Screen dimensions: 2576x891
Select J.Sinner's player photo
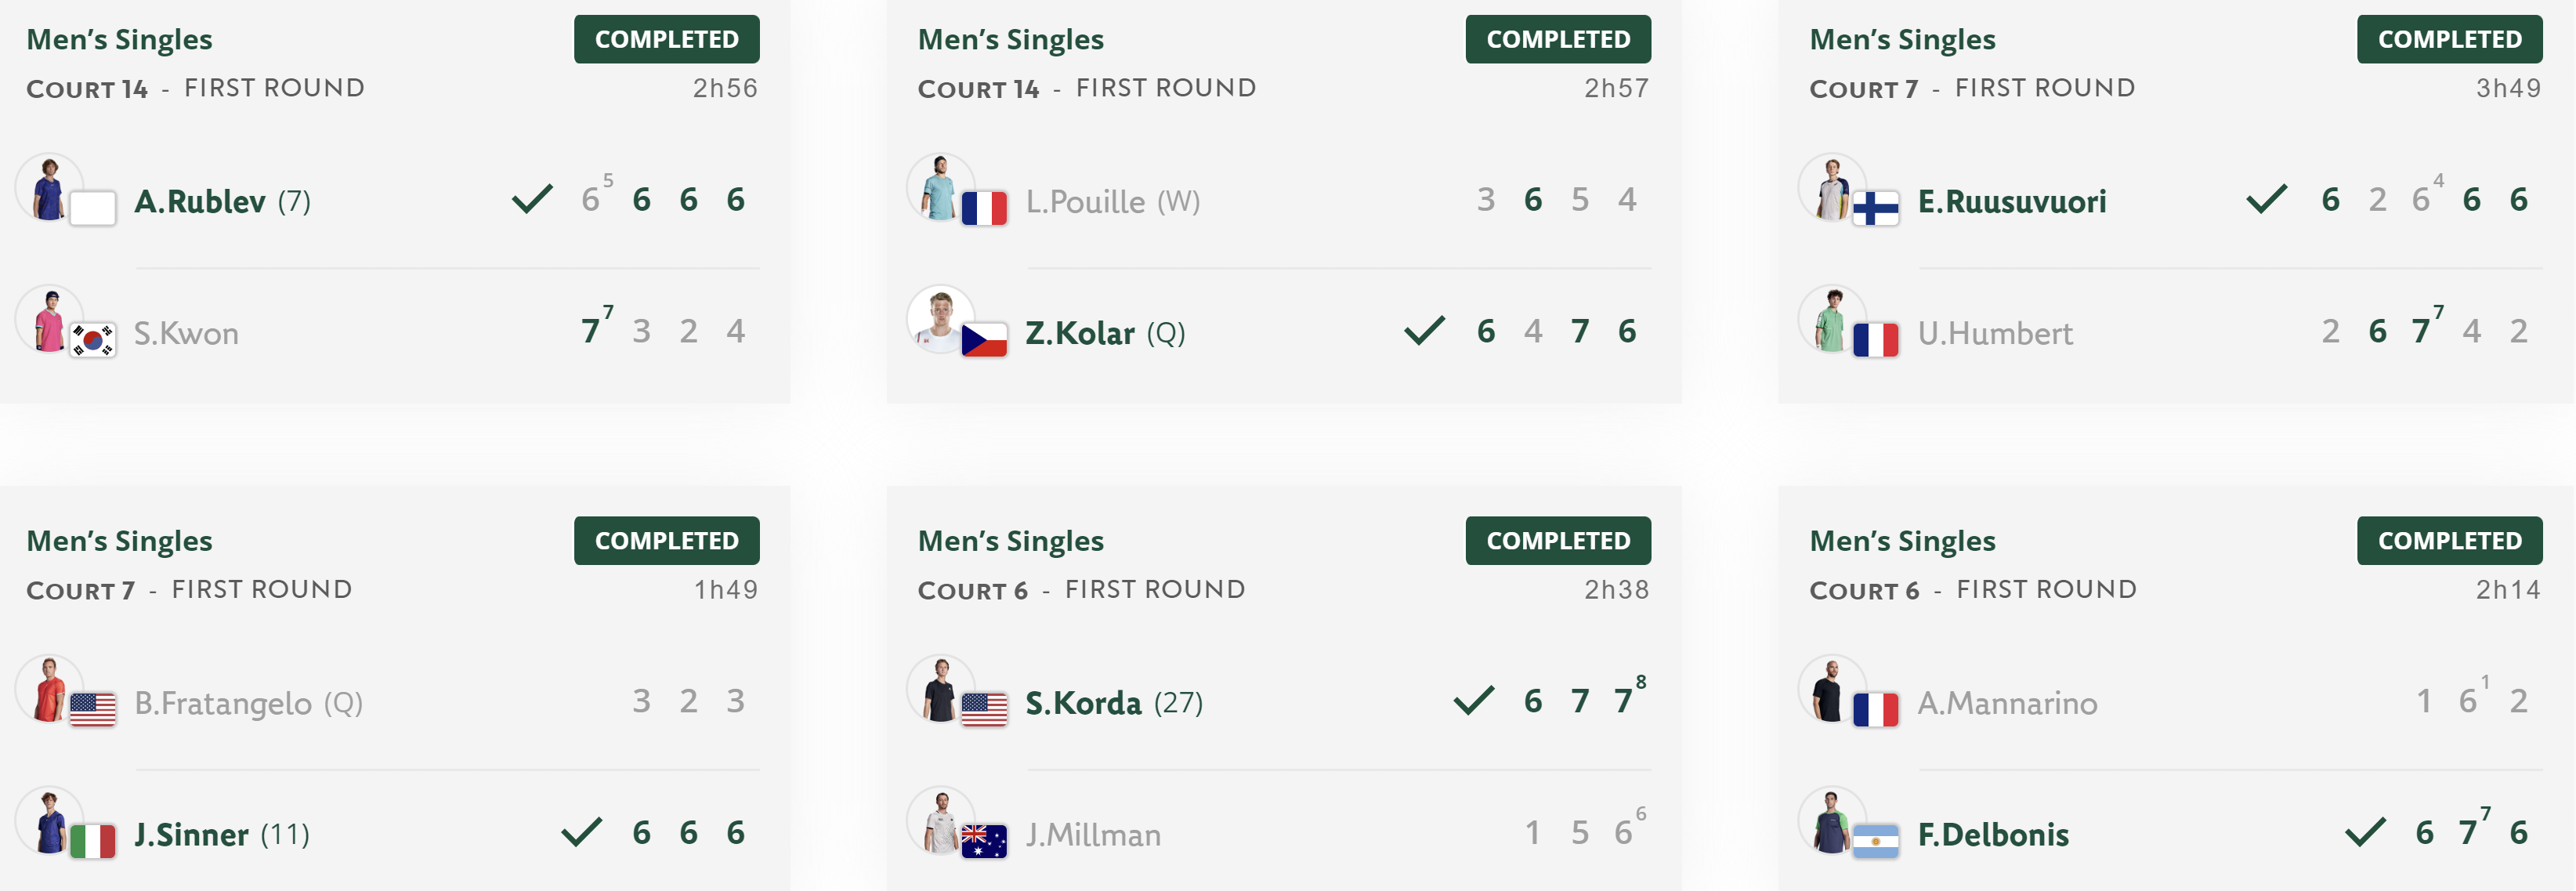point(49,820)
